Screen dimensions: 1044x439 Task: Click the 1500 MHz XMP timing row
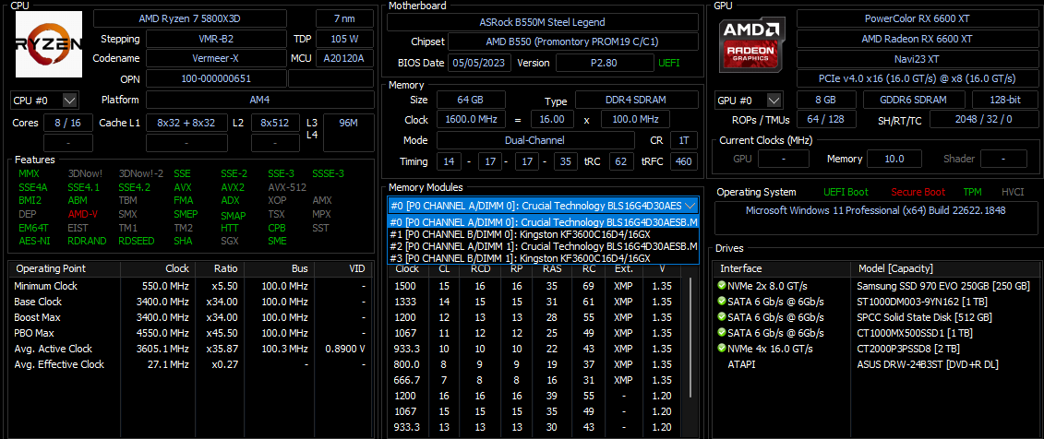(x=536, y=286)
